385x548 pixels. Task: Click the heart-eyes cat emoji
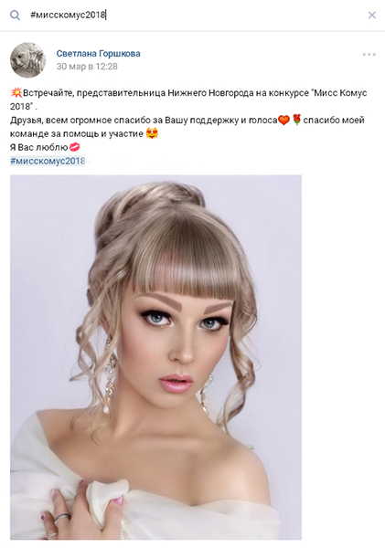click(x=152, y=134)
